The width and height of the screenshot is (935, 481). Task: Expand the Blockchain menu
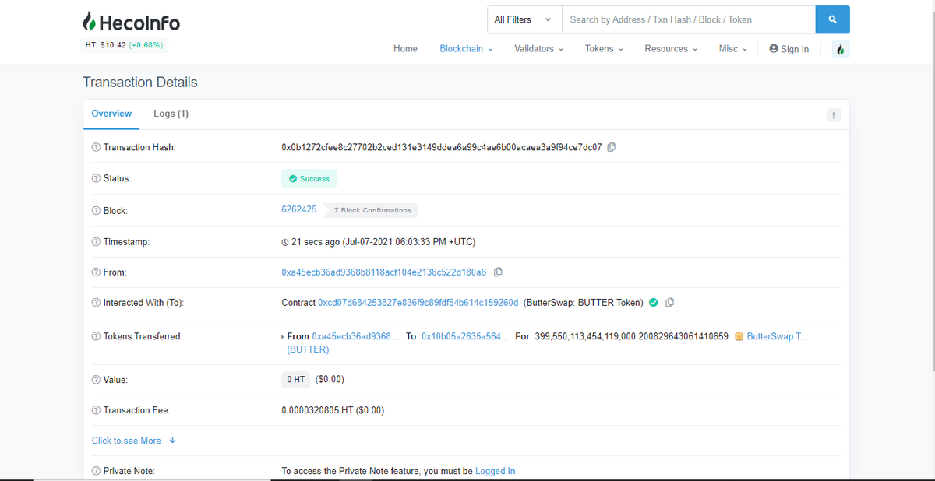coord(466,49)
